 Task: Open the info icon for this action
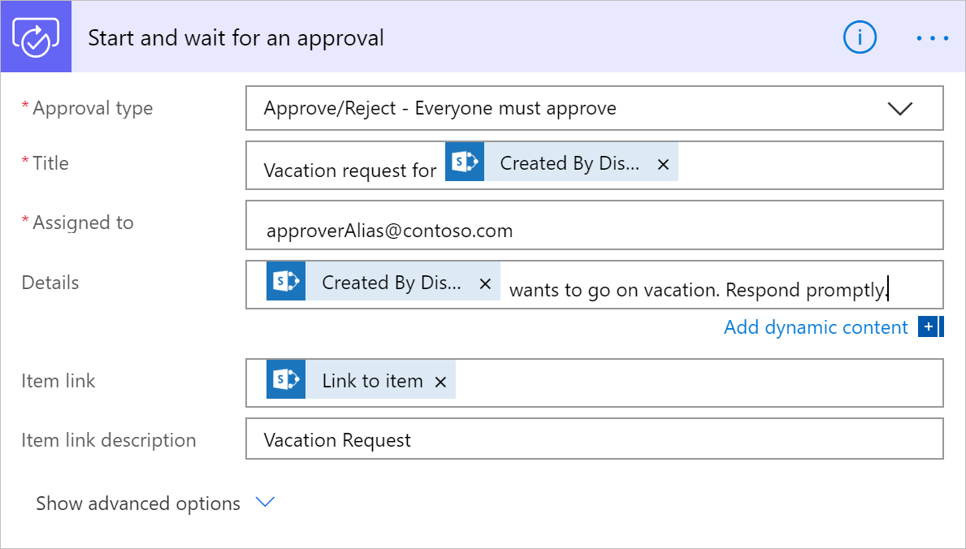point(860,37)
